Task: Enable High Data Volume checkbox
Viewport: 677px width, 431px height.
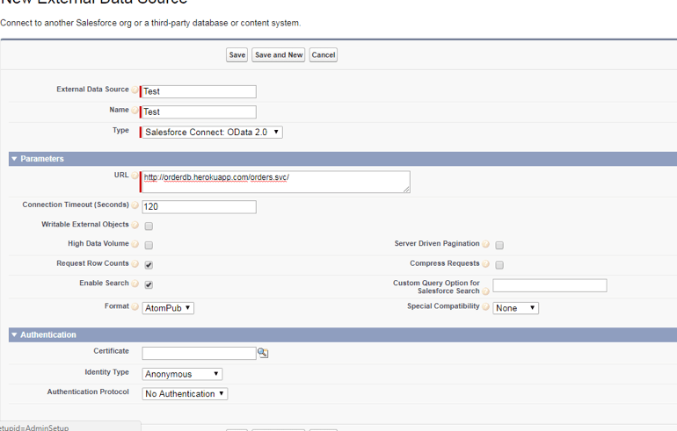Action: coord(149,245)
